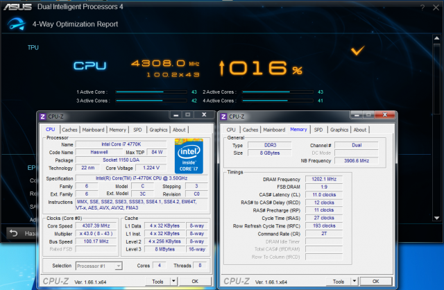Click the TPU label in ASUS report

click(x=33, y=48)
